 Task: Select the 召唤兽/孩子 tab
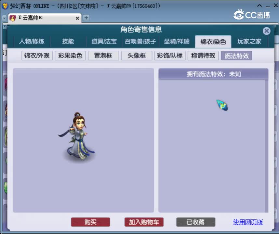pyautogui.click(x=140, y=41)
